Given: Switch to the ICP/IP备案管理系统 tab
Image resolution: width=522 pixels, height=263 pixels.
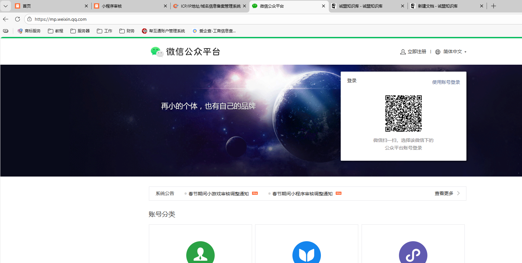Looking at the screenshot, I should pos(208,6).
